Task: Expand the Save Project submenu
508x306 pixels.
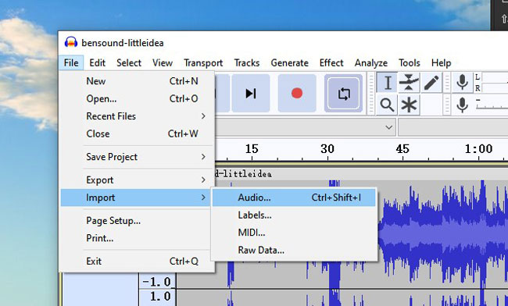Action: (x=137, y=157)
